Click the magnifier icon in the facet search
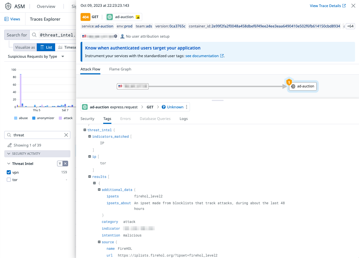The width and height of the screenshot is (359, 258). [x=9, y=135]
